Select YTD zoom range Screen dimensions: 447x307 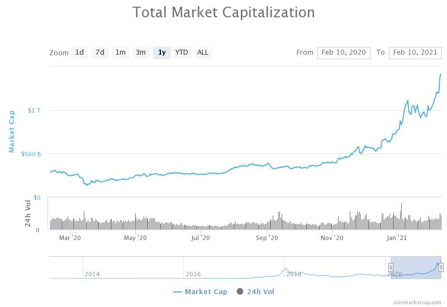182,52
